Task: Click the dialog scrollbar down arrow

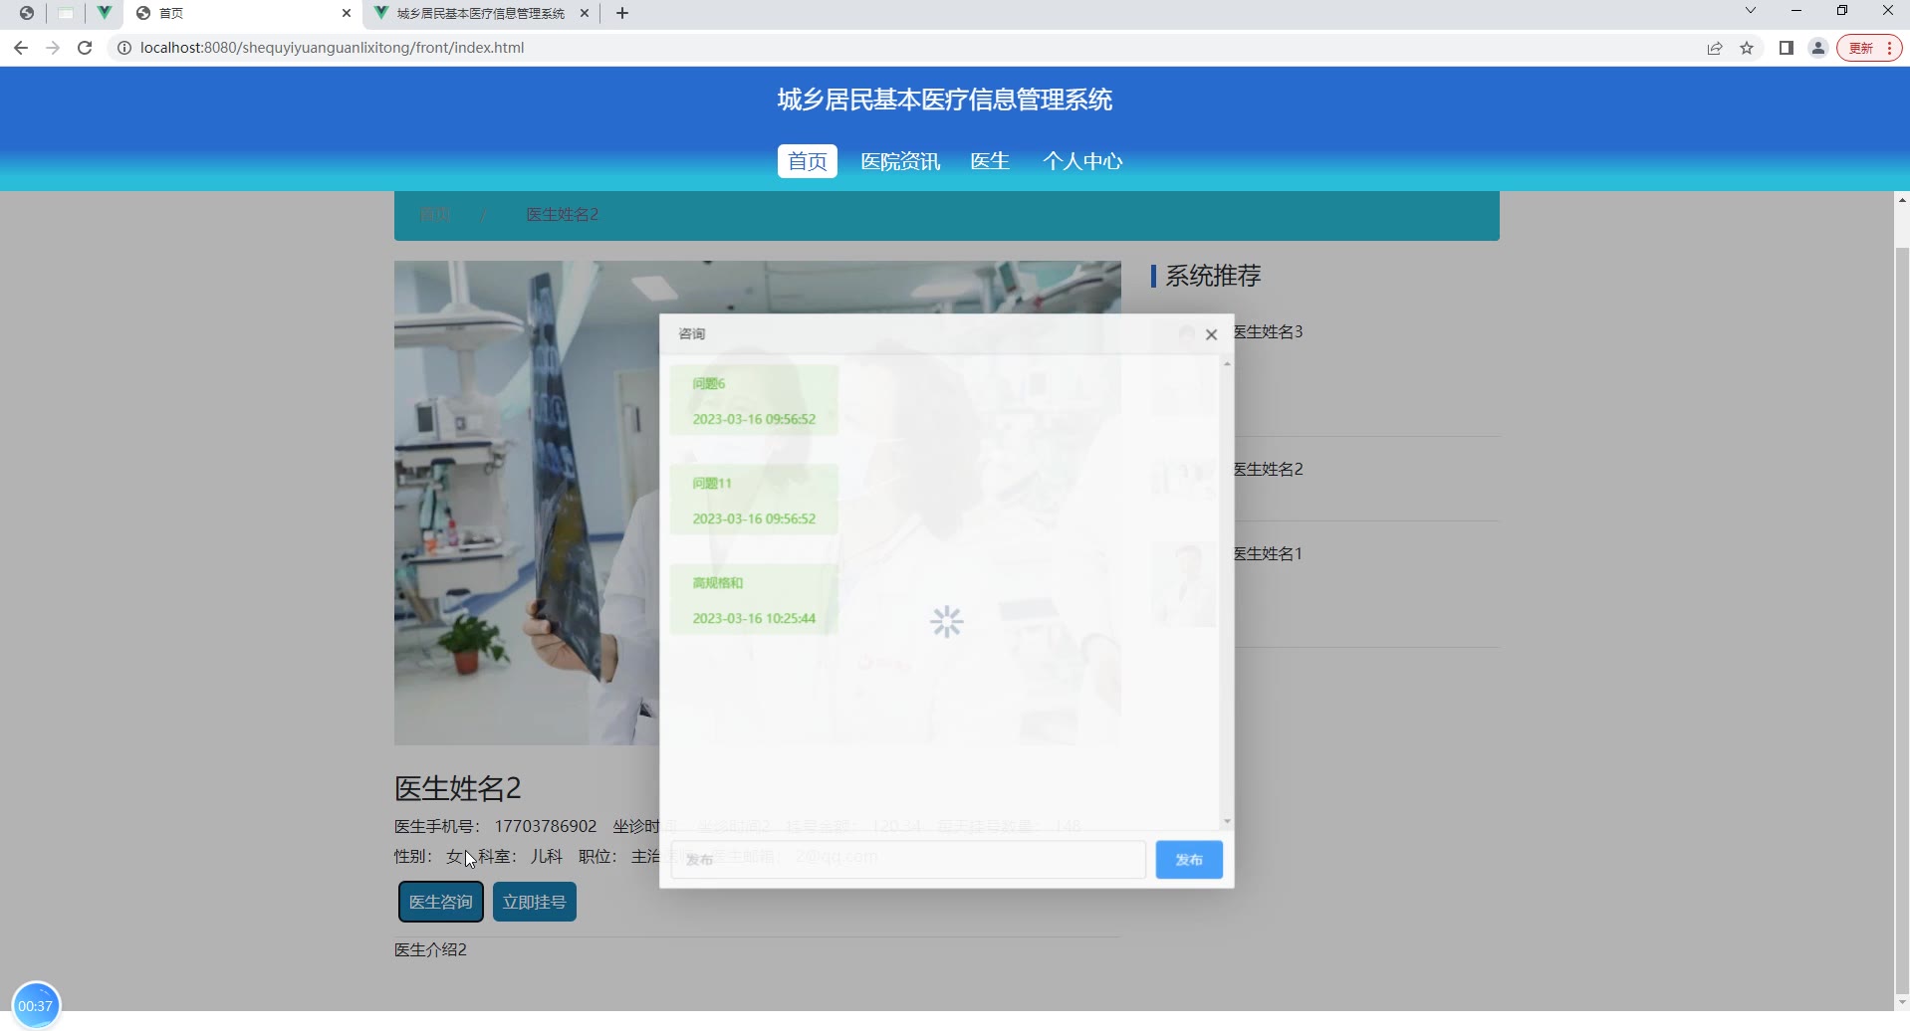Action: (x=1227, y=821)
